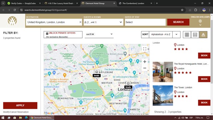Image resolution: width=213 pixels, height=120 pixels.
Task: Click Sherlock Holmes Museum map pin
Action: [x=97, y=63]
